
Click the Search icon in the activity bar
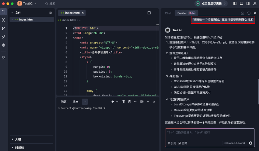click(3, 20)
